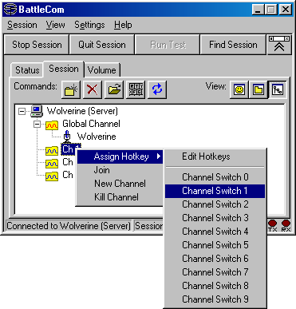296x309 pixels.
Task: Open the Session menu
Action: pos(22,25)
